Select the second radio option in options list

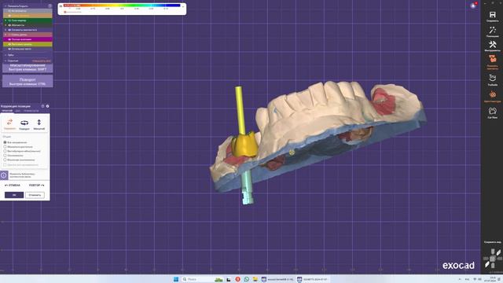tap(5, 147)
